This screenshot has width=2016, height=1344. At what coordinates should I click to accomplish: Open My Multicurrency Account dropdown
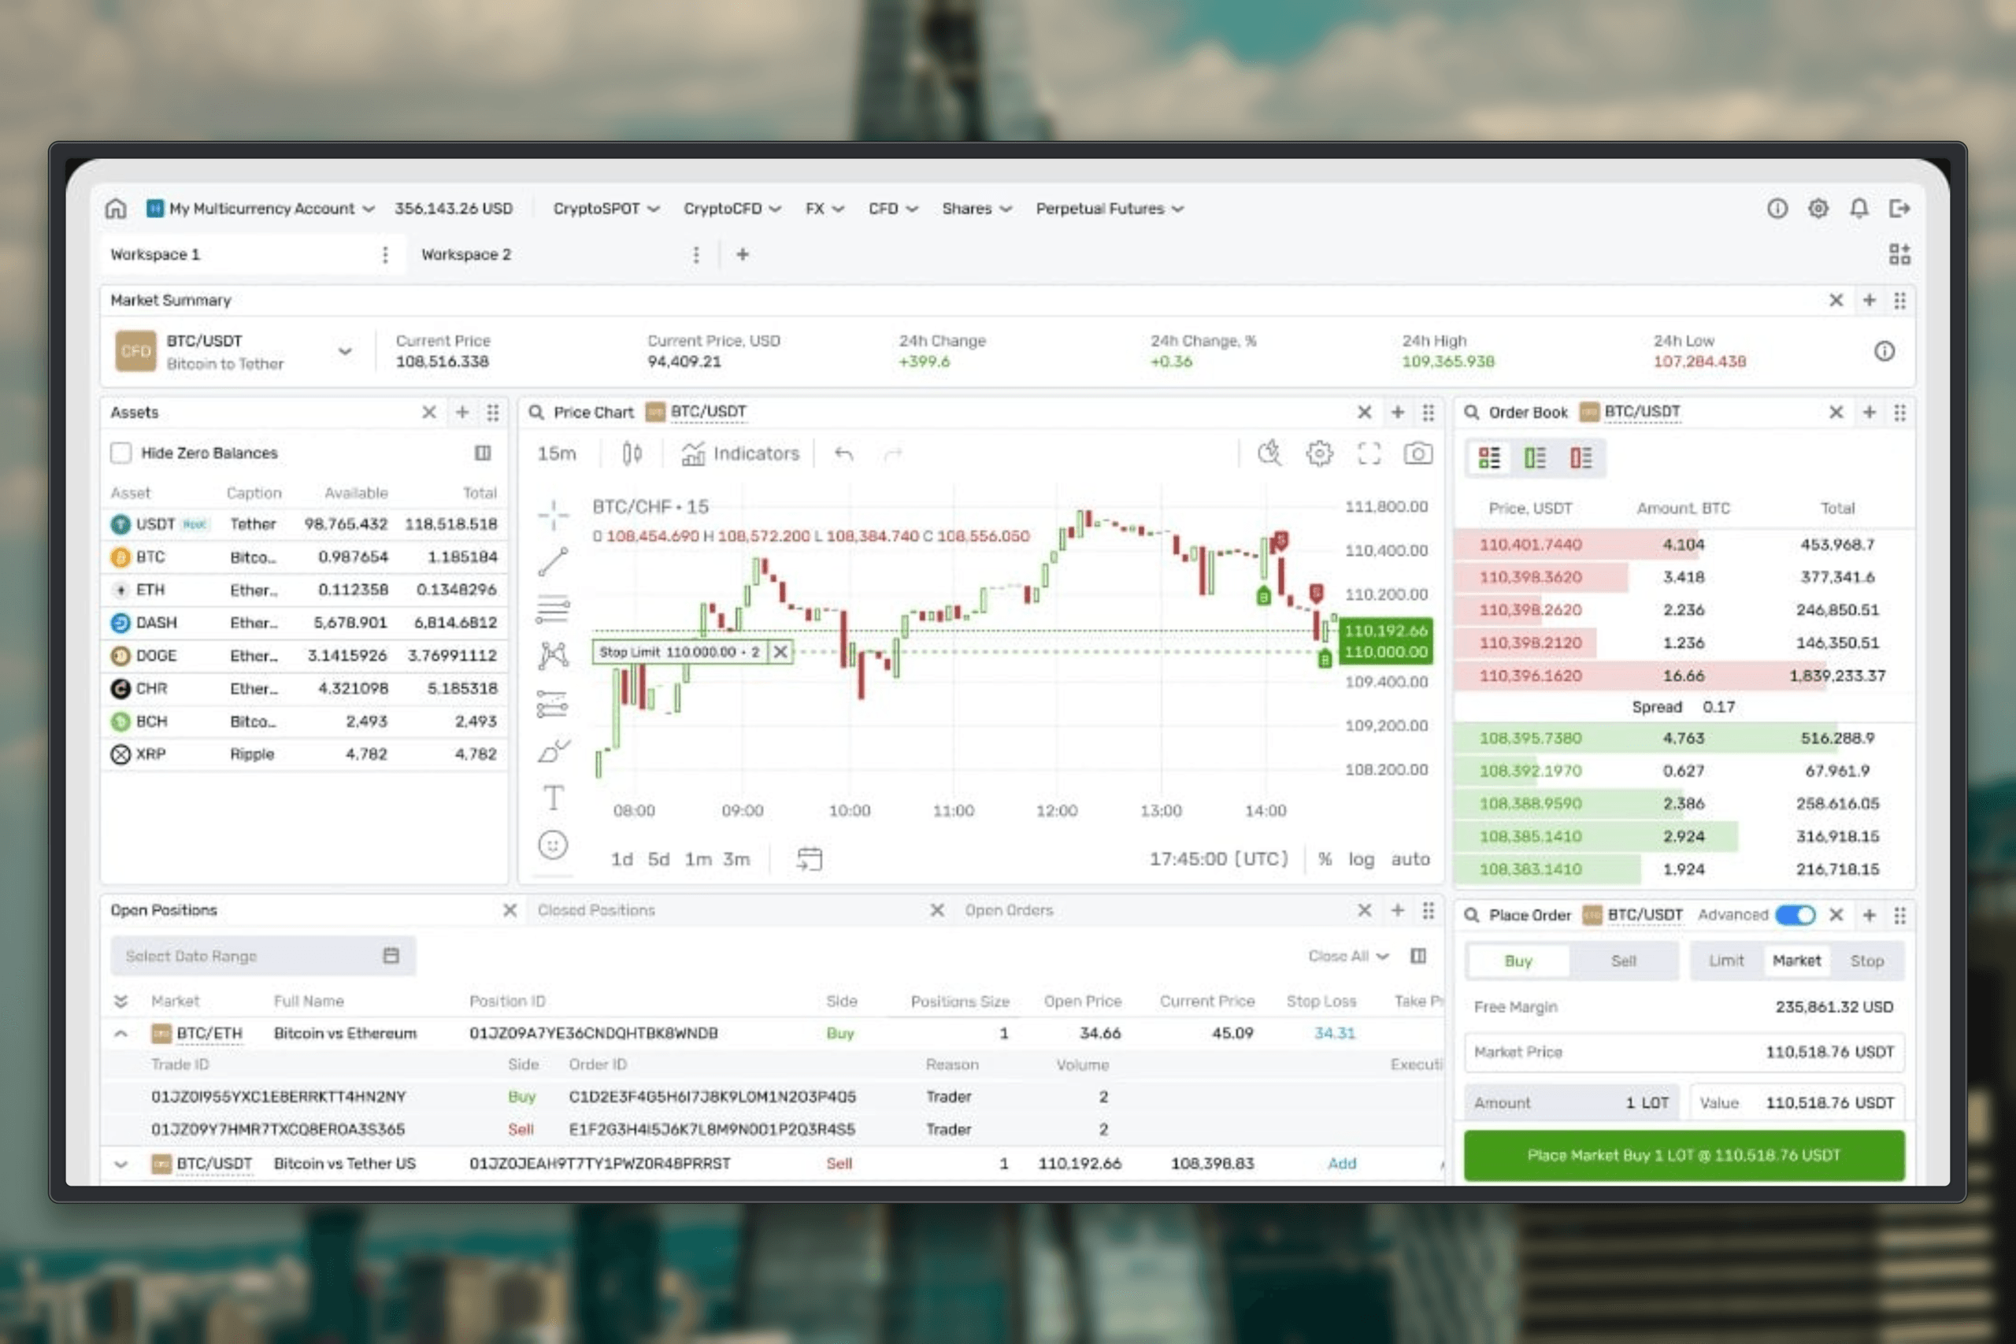click(261, 209)
